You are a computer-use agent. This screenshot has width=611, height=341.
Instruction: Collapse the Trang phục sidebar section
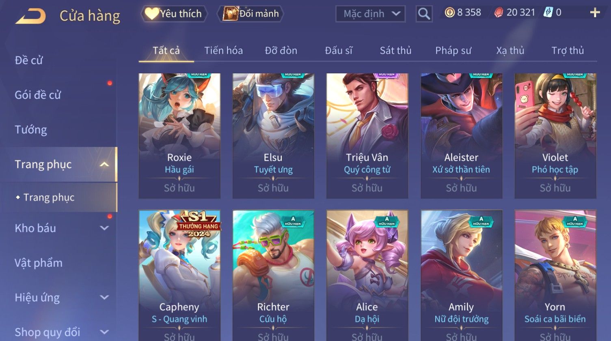[104, 164]
